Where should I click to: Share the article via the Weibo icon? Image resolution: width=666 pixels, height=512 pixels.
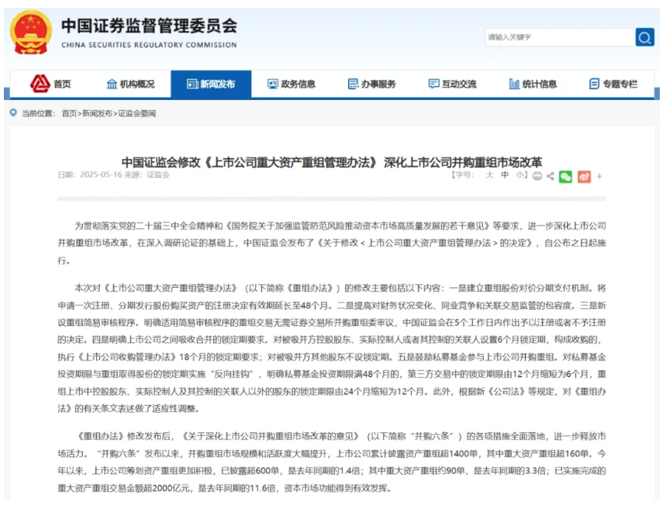click(584, 177)
